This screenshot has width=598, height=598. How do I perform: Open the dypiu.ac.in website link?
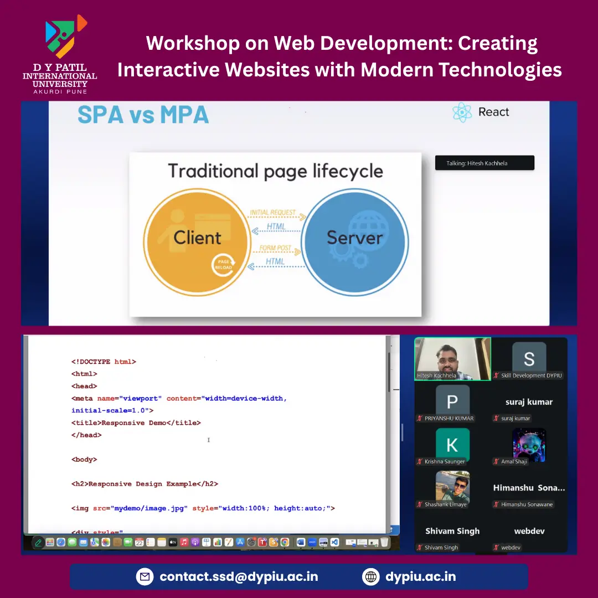420,576
